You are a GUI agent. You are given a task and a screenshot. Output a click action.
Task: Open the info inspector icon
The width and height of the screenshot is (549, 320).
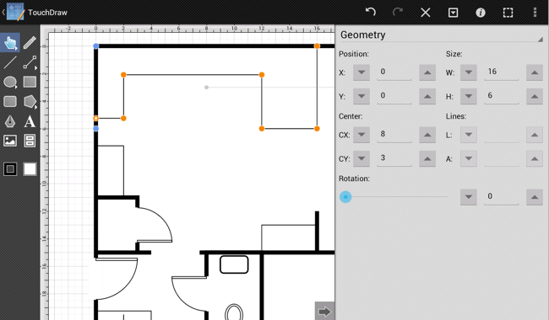[x=481, y=13]
